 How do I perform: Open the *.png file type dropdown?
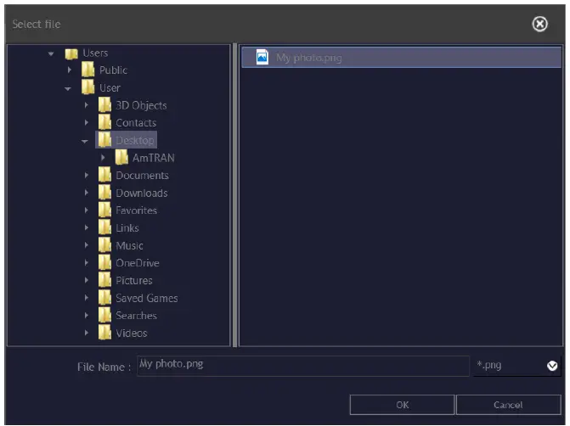pyautogui.click(x=552, y=366)
